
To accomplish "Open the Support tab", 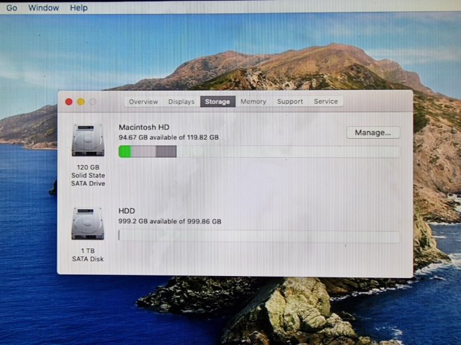I will [x=290, y=101].
